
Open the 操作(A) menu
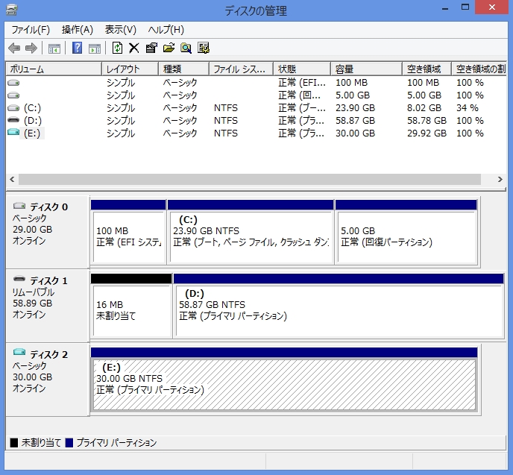[x=77, y=30]
